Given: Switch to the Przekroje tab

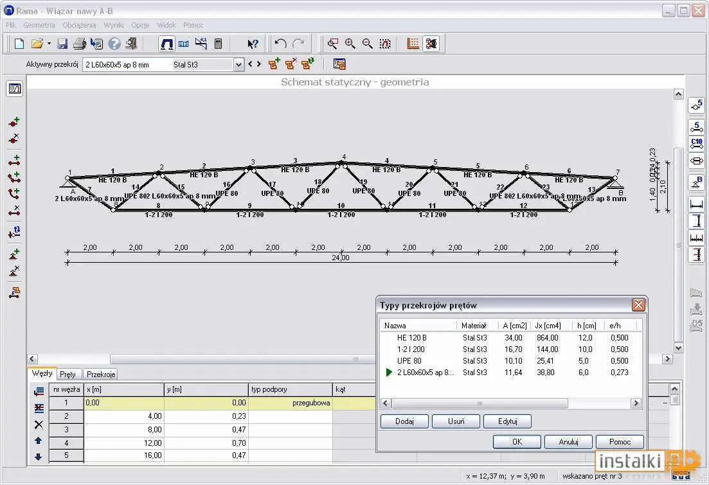Looking at the screenshot, I should [x=101, y=375].
